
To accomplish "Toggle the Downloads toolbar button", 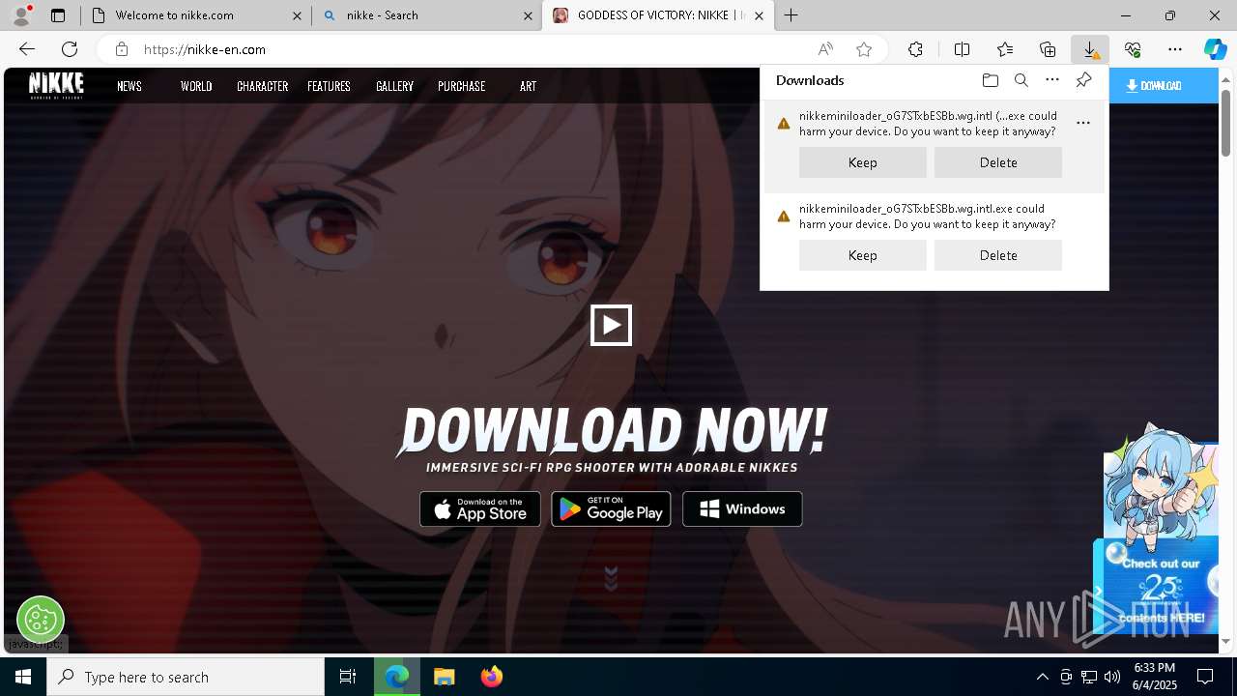I will coord(1090,49).
